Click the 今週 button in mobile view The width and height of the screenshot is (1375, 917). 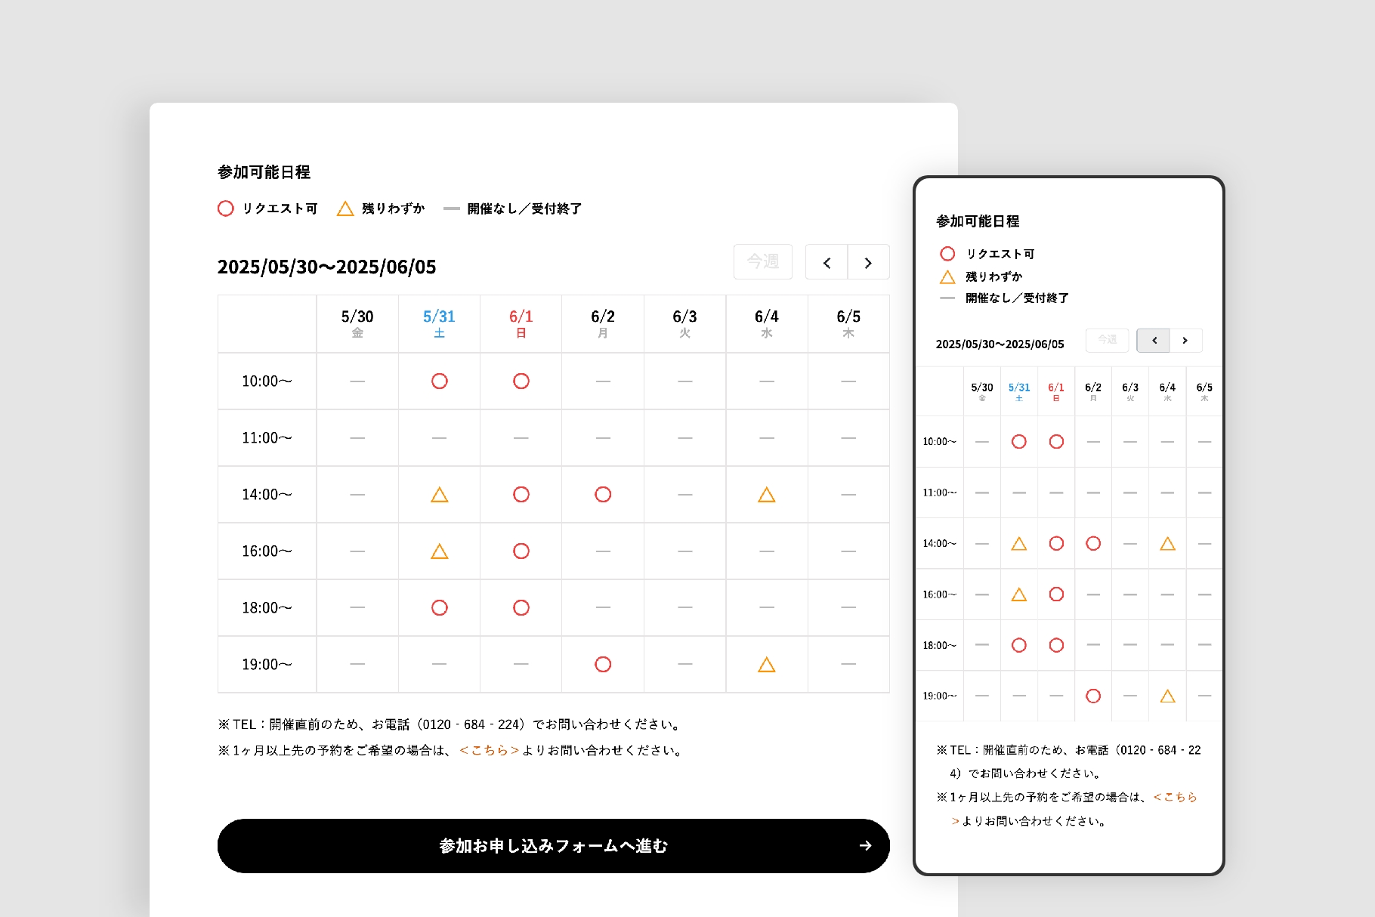click(1107, 340)
